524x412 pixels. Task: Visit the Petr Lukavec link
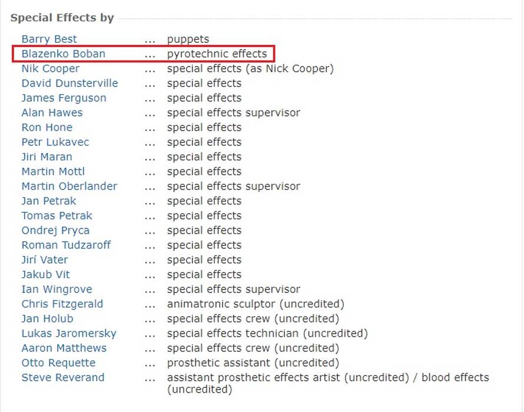(55, 142)
